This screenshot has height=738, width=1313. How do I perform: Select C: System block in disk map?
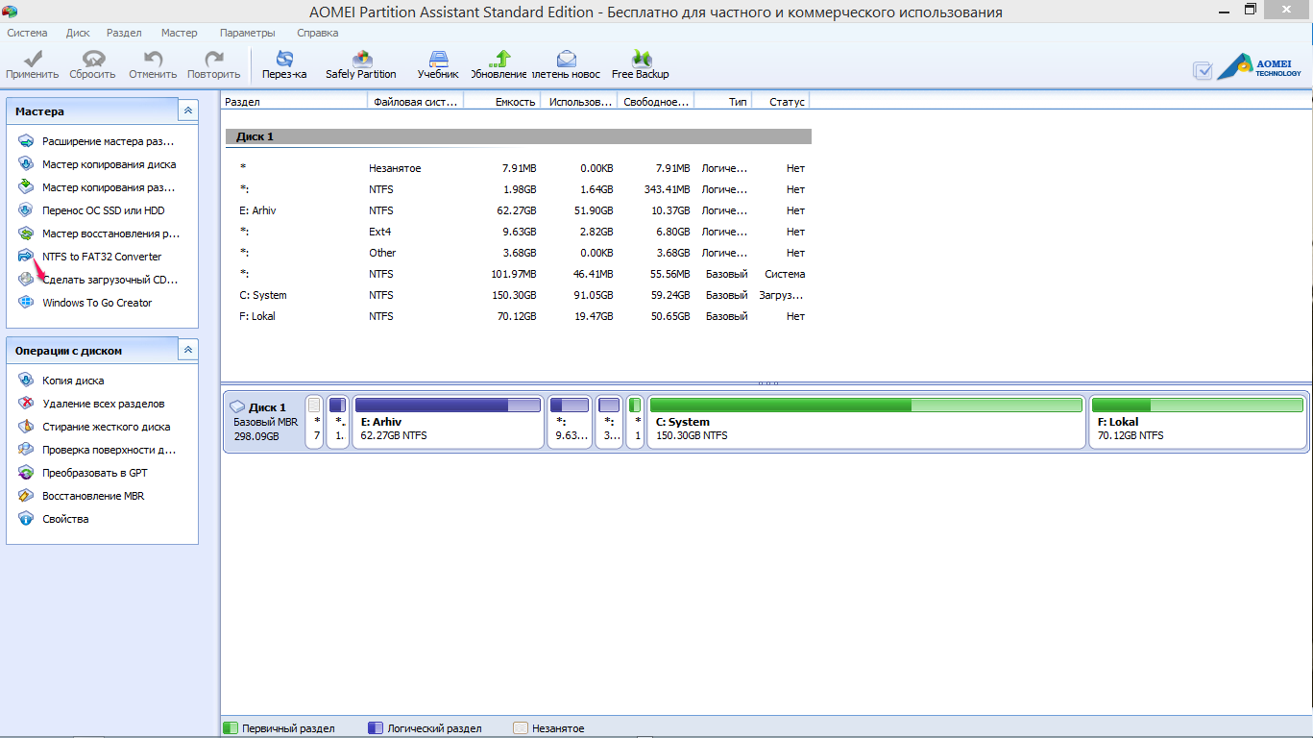866,421
